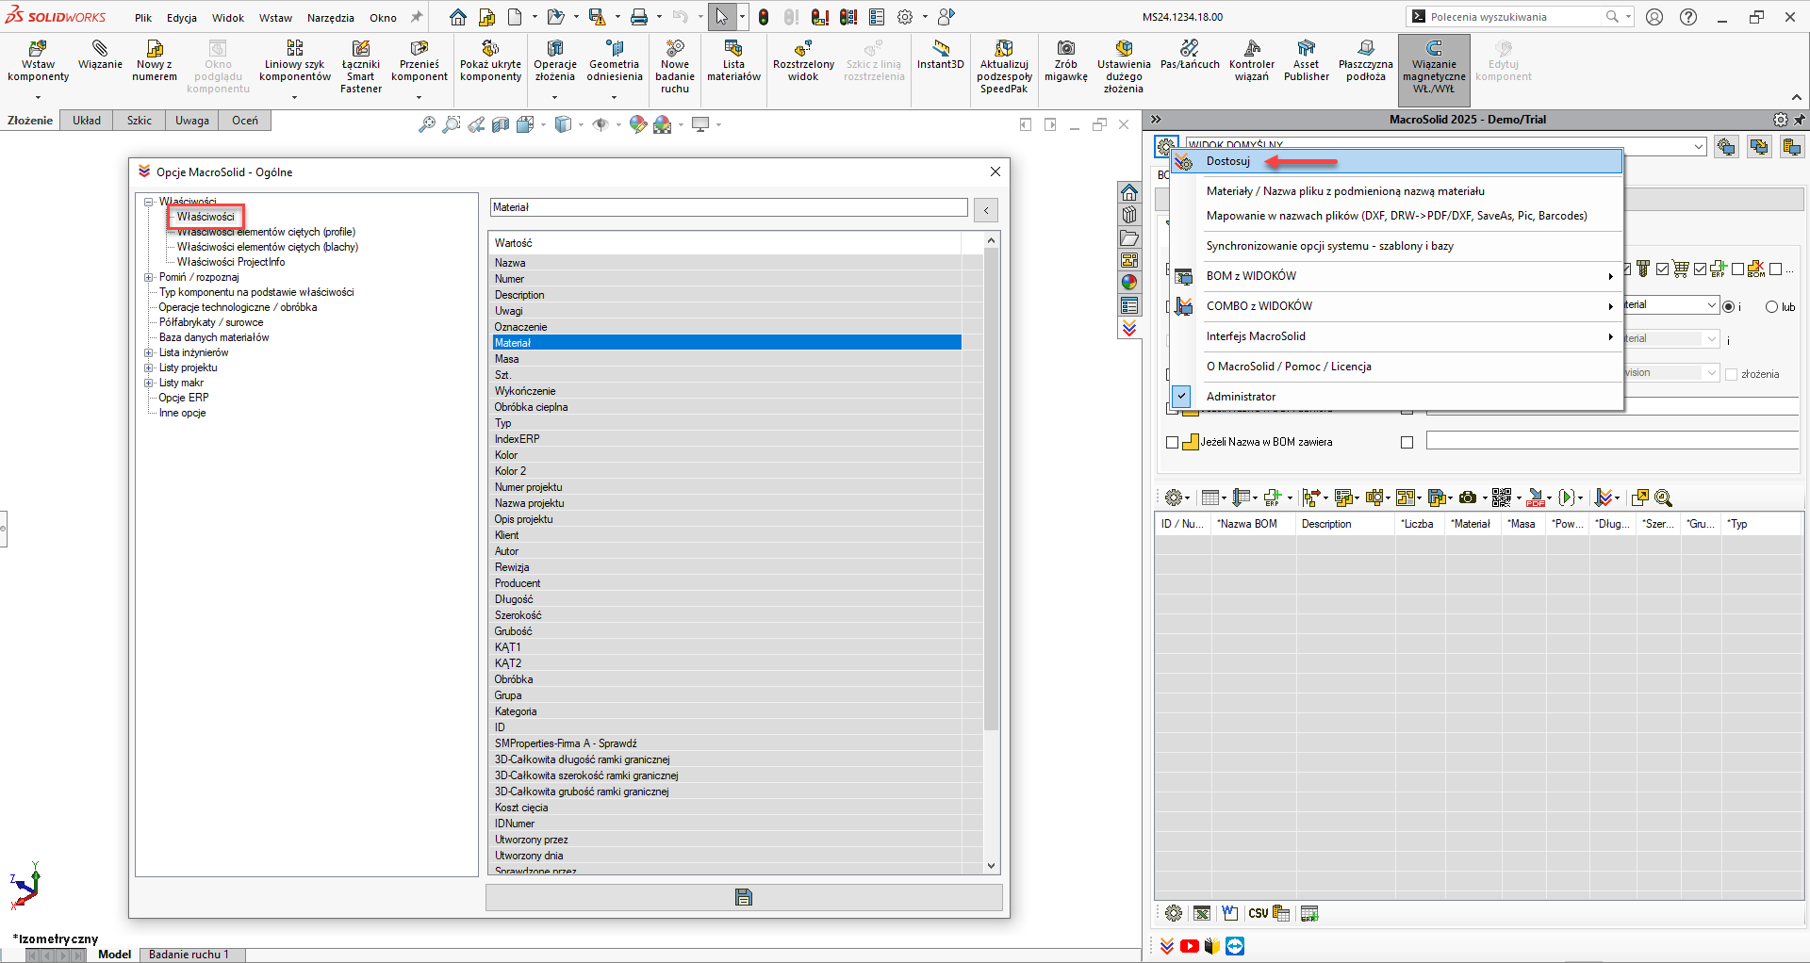Click the magnifier search icon in MacroSolid toolbar
Image resolution: width=1810 pixels, height=963 pixels.
1664,498
